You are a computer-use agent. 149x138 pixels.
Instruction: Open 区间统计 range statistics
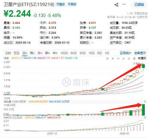click(126, 53)
